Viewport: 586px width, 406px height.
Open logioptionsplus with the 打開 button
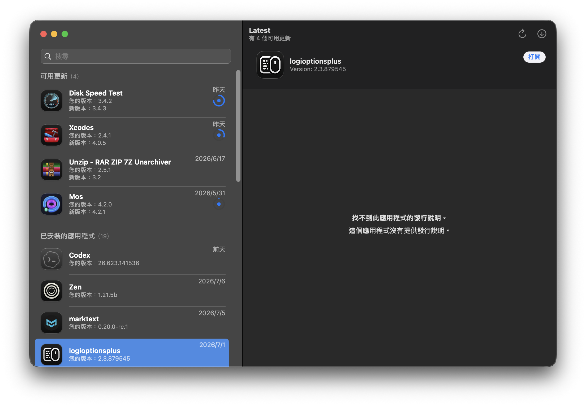point(534,57)
